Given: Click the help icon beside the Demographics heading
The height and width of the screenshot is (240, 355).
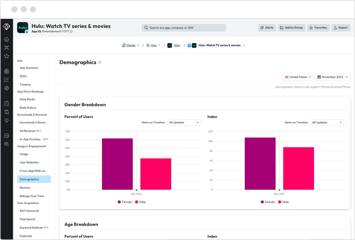Looking at the screenshot, I should 100,62.
